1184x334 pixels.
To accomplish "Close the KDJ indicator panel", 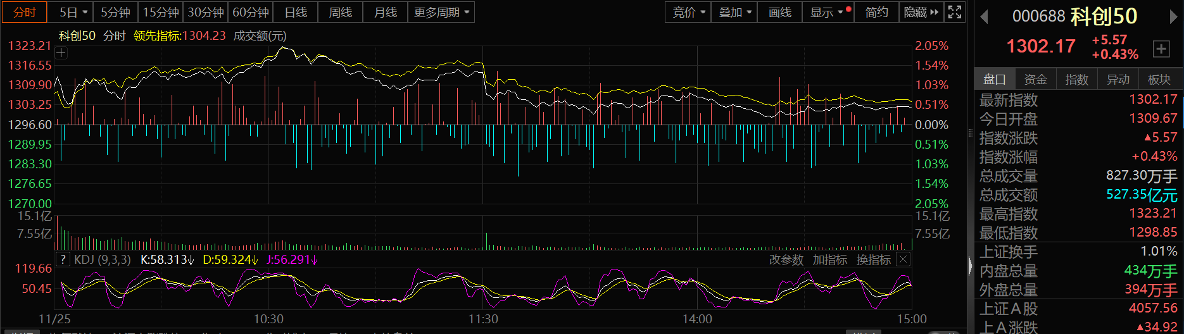I will coord(904,259).
